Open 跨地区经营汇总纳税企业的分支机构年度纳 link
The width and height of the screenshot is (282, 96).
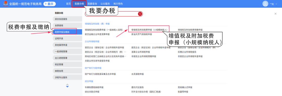point(105,57)
